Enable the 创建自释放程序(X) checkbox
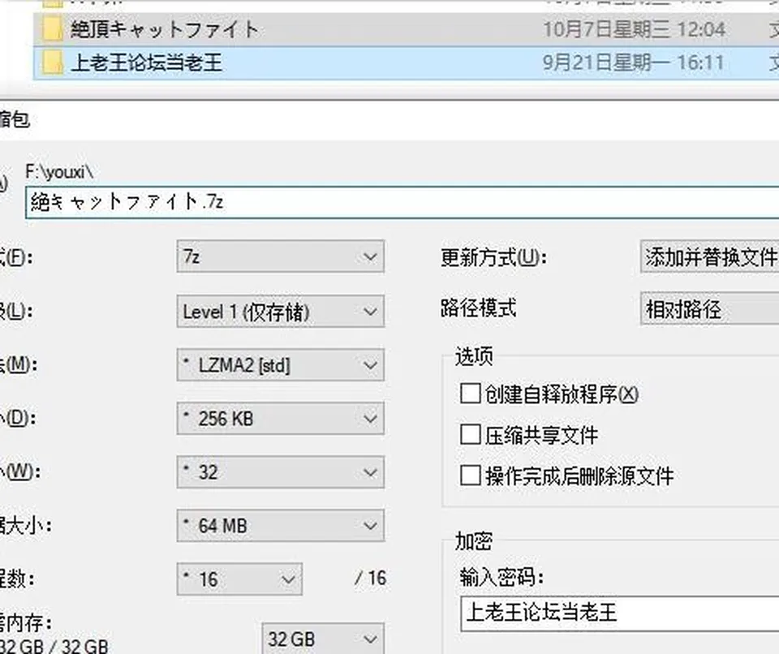779x654 pixels. (470, 393)
